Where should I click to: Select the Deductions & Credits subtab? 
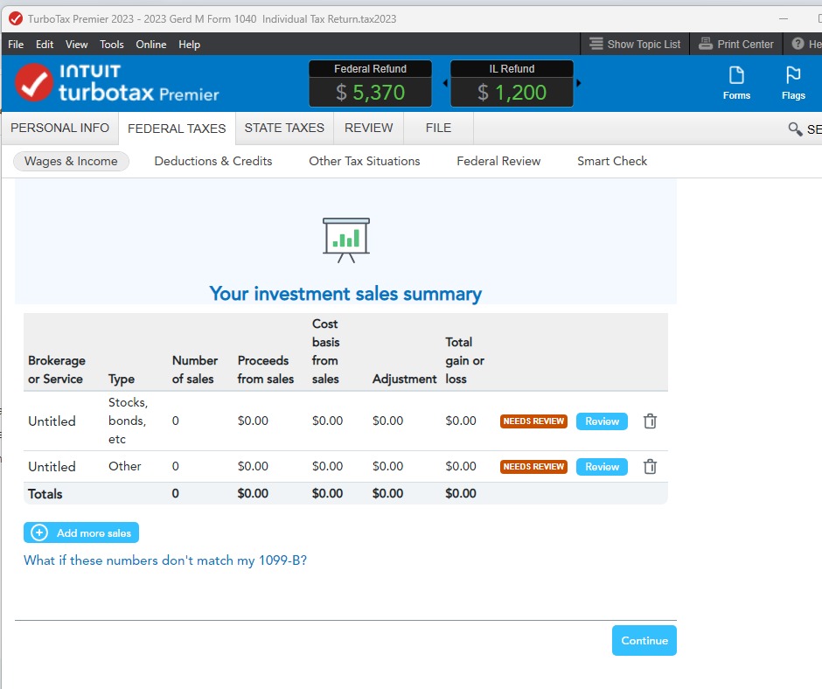[213, 161]
